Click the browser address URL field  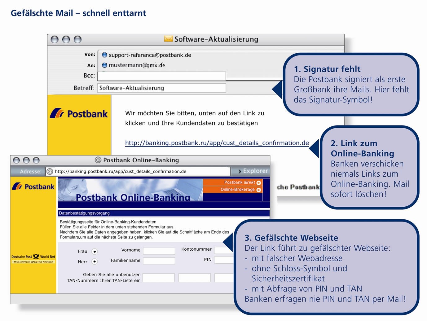pyautogui.click(x=138, y=171)
